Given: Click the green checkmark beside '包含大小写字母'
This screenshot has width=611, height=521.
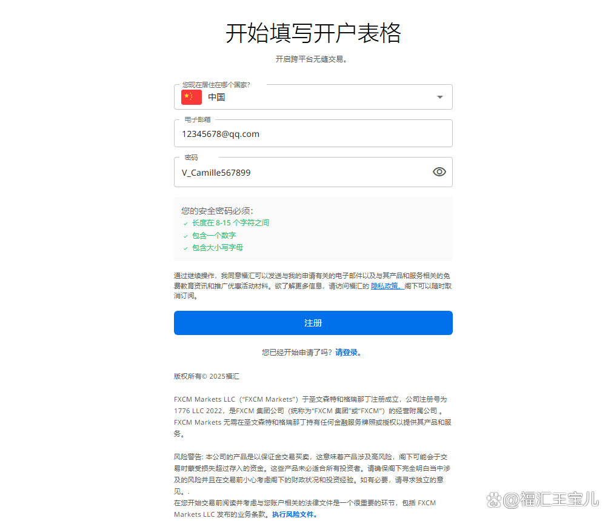Looking at the screenshot, I should point(185,247).
